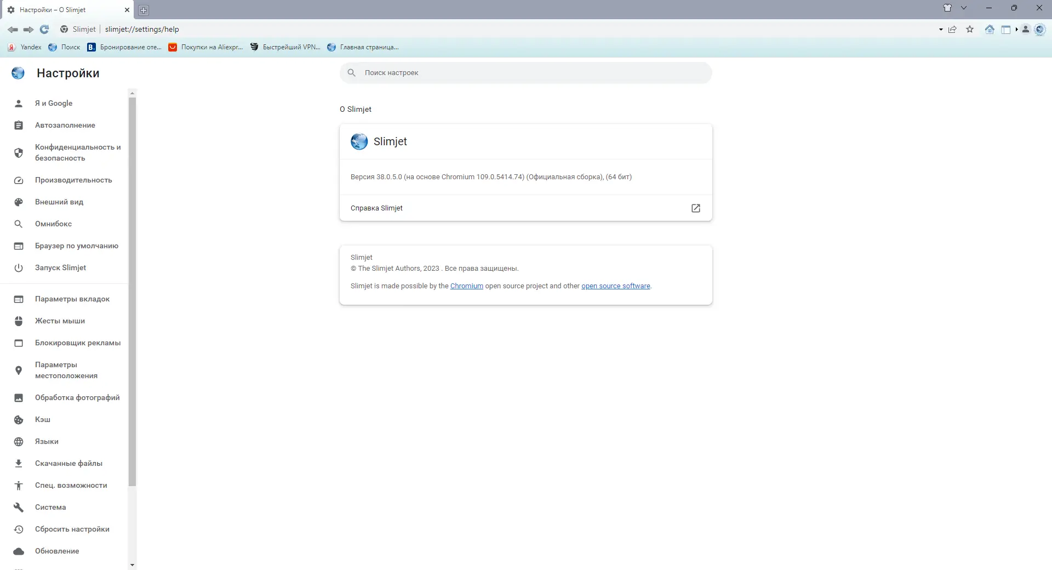Follow the open source software link
Image resolution: width=1052 pixels, height=570 pixels.
[616, 286]
